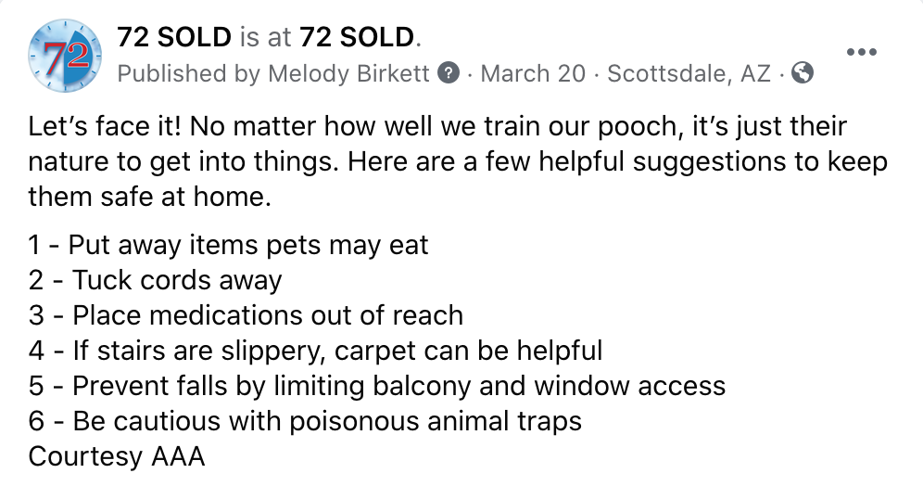This screenshot has height=486, width=923.
Task: Select tip 4 about slippery stairs carpet
Action: [315, 352]
